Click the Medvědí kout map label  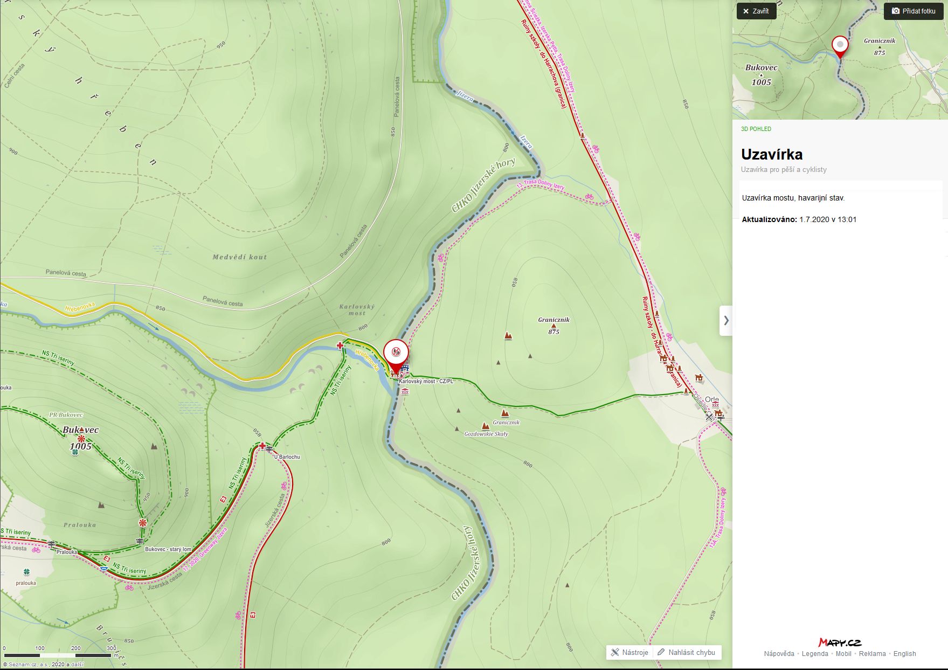click(240, 257)
